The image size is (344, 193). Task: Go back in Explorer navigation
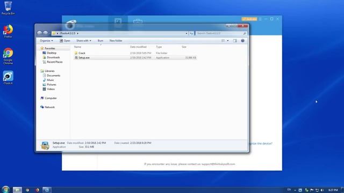pos(39,33)
